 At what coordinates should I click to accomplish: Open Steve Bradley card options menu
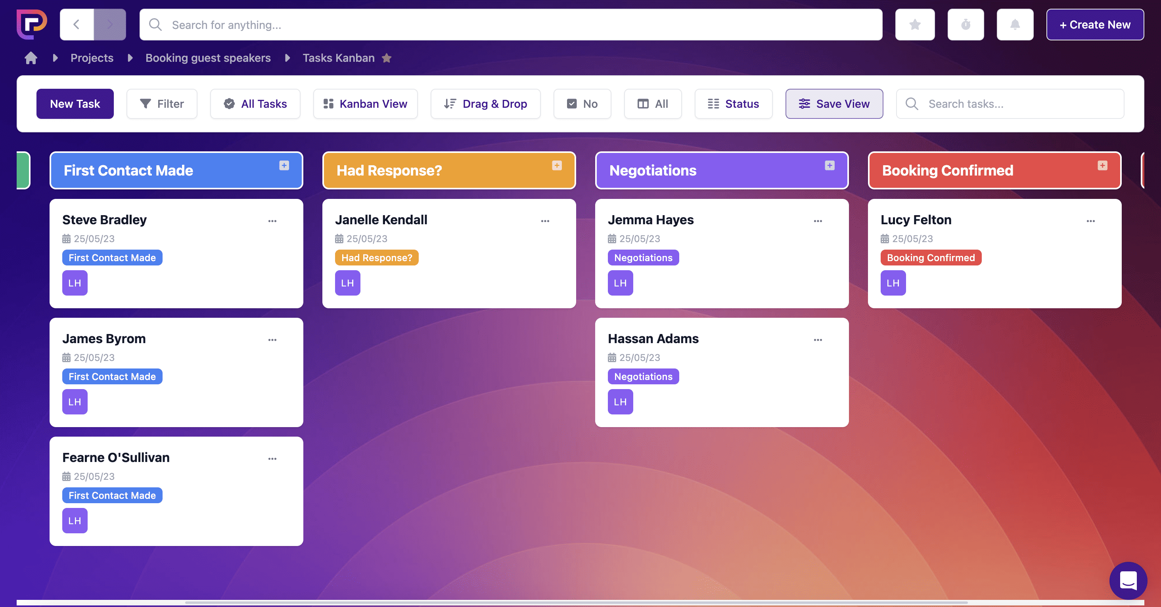272,221
